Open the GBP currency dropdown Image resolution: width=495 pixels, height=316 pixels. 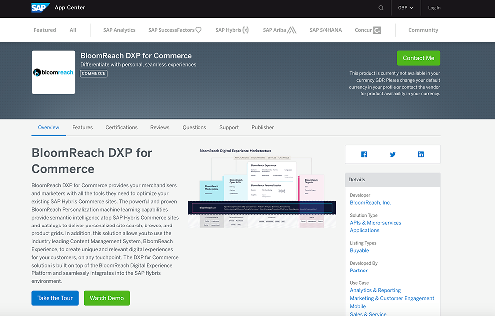point(406,8)
